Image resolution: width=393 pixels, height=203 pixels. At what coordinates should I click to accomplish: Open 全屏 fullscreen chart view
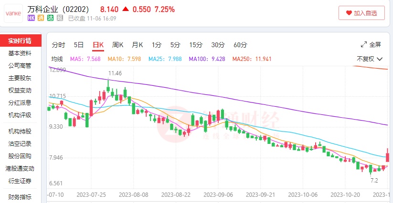[x=371, y=44]
